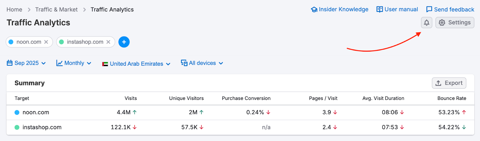Image resolution: width=480 pixels, height=141 pixels.
Task: Click the notification bell icon
Action: (426, 23)
